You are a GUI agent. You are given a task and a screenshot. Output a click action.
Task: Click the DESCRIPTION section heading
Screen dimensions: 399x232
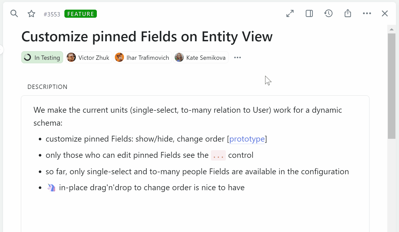(47, 87)
